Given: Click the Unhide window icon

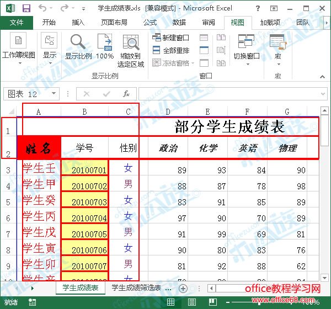Looking at the screenshot, I should (204, 63).
